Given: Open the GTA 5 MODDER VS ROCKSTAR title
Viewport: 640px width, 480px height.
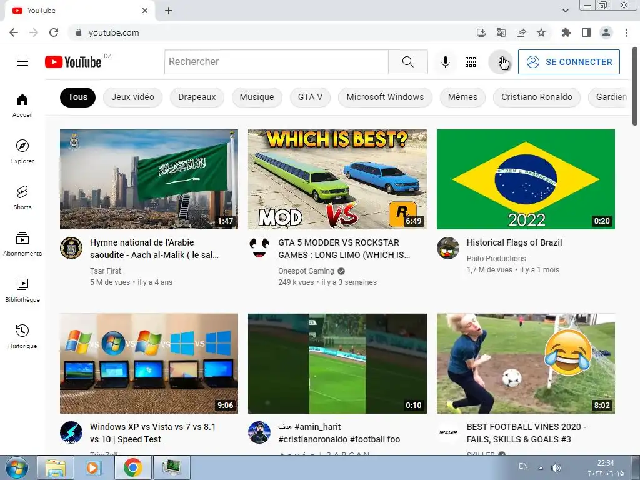Looking at the screenshot, I should [344, 249].
